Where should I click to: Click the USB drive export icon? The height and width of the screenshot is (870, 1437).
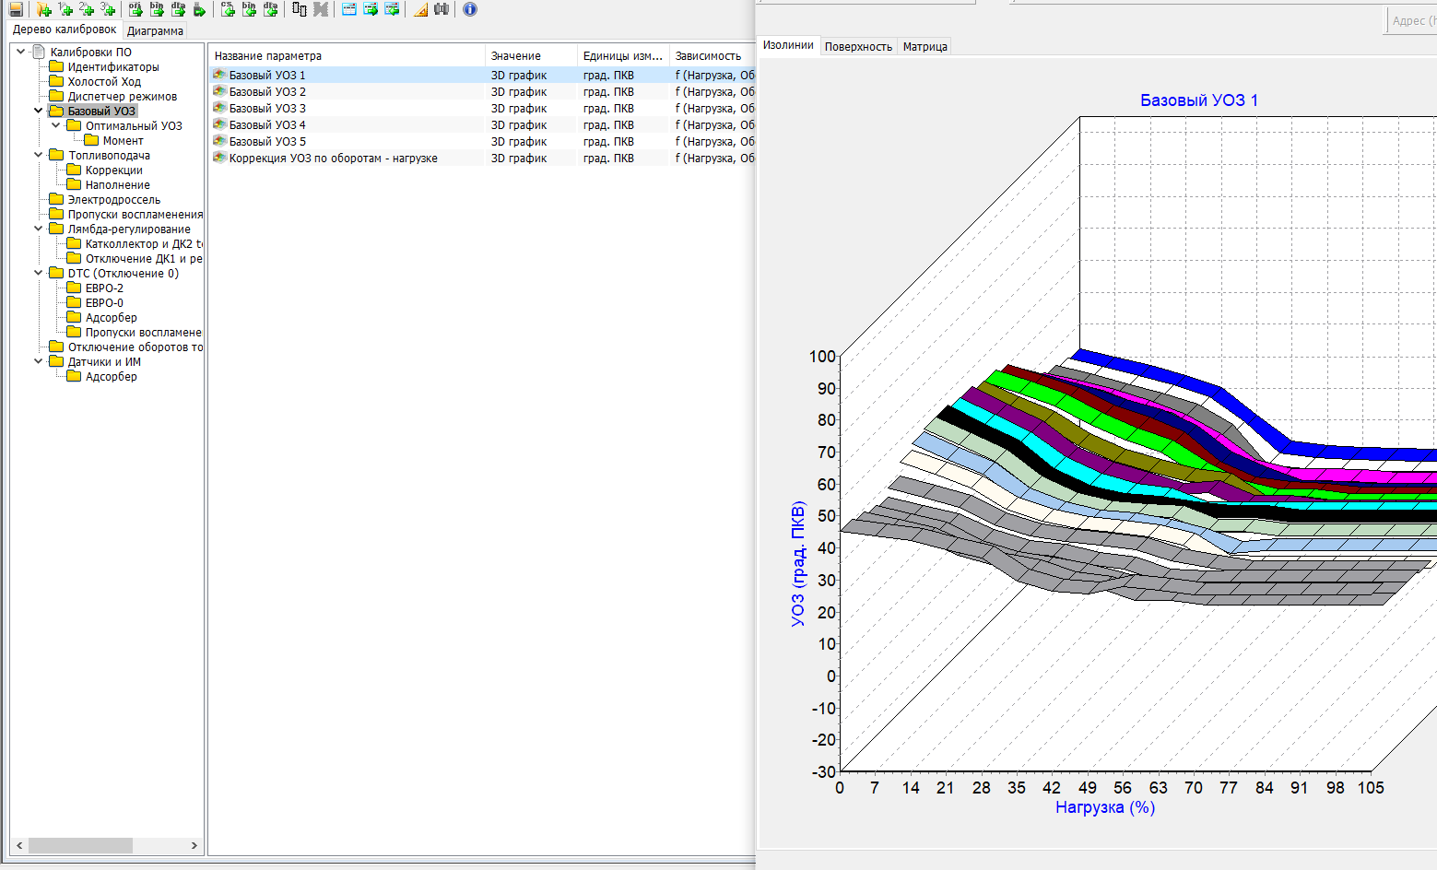click(x=199, y=9)
